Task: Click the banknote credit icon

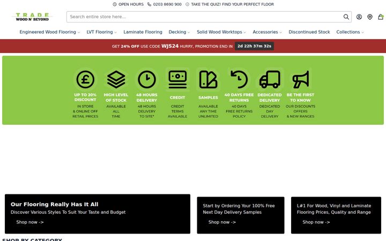Action: [x=177, y=79]
